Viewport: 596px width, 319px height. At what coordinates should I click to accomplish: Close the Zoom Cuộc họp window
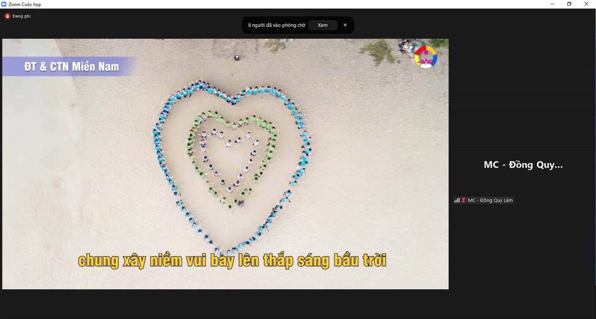point(586,4)
